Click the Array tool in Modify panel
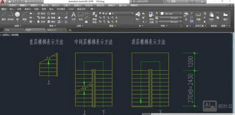Image resolution: width=235 pixels, height=115 pixels. pos(59,22)
